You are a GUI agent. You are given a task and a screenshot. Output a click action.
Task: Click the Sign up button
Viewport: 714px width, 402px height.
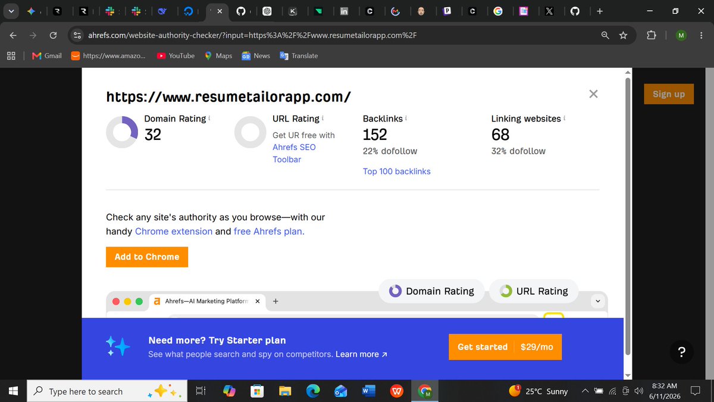(669, 94)
